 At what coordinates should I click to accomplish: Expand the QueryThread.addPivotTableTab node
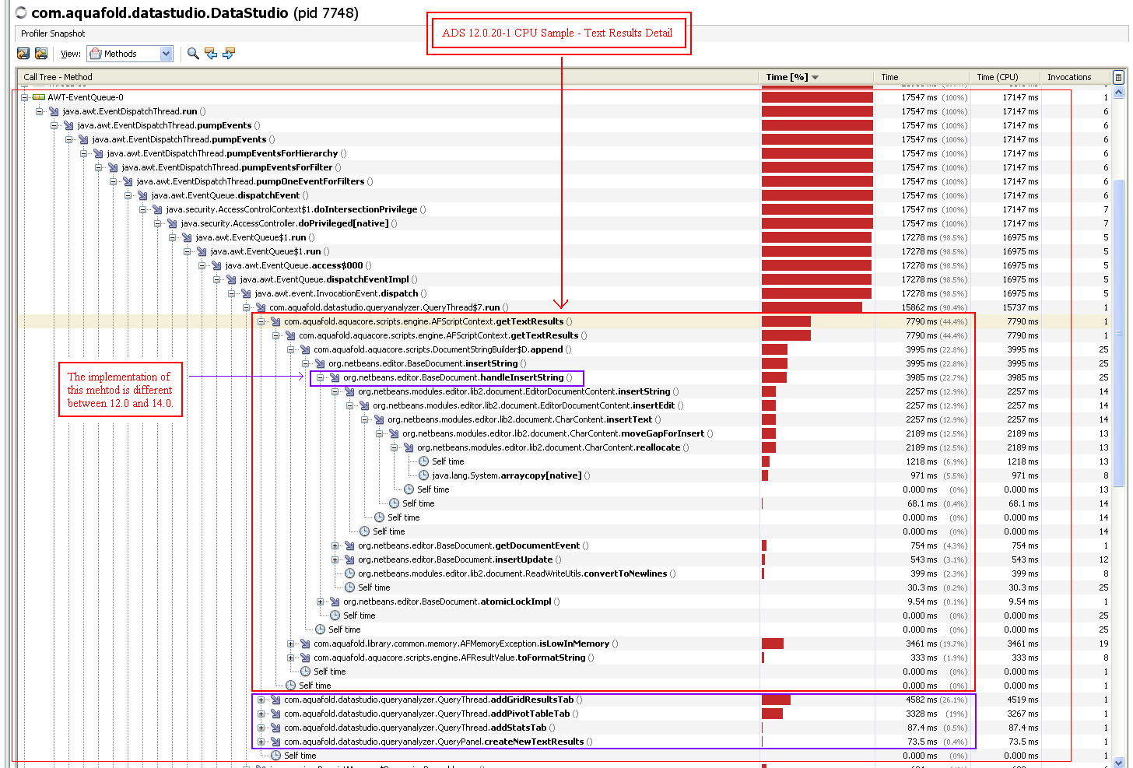pos(261,714)
